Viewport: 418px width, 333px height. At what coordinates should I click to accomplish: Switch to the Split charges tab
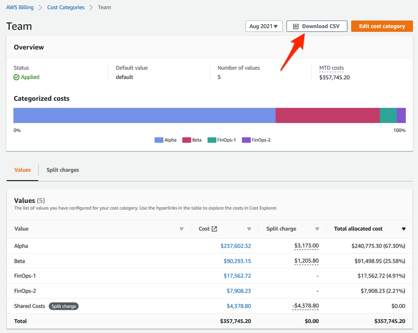coord(63,170)
